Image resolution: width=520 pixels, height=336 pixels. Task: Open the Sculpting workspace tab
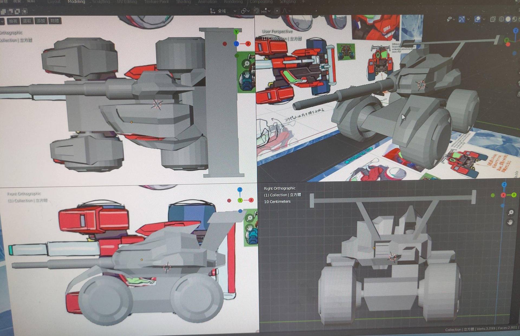coord(101,2)
